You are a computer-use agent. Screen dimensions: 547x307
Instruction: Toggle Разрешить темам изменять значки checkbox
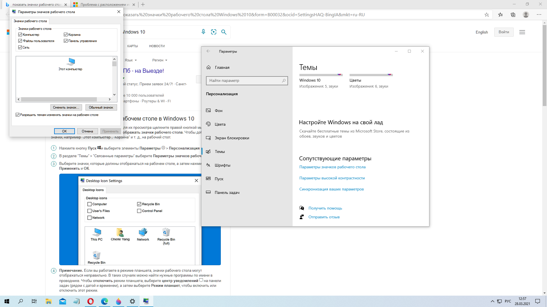coord(17,115)
